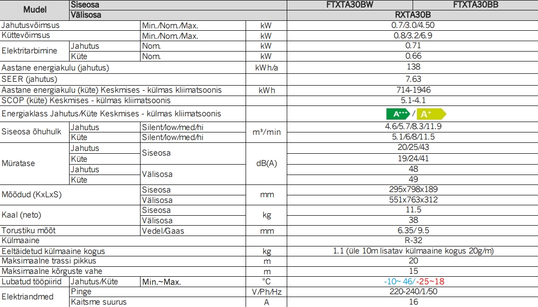Select the FTXTA30BB model header

pos(476,5)
